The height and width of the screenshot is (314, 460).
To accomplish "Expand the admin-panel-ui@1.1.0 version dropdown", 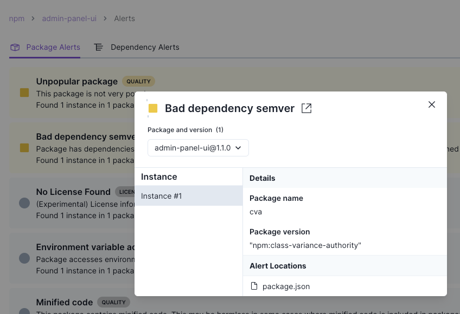I will click(x=198, y=148).
